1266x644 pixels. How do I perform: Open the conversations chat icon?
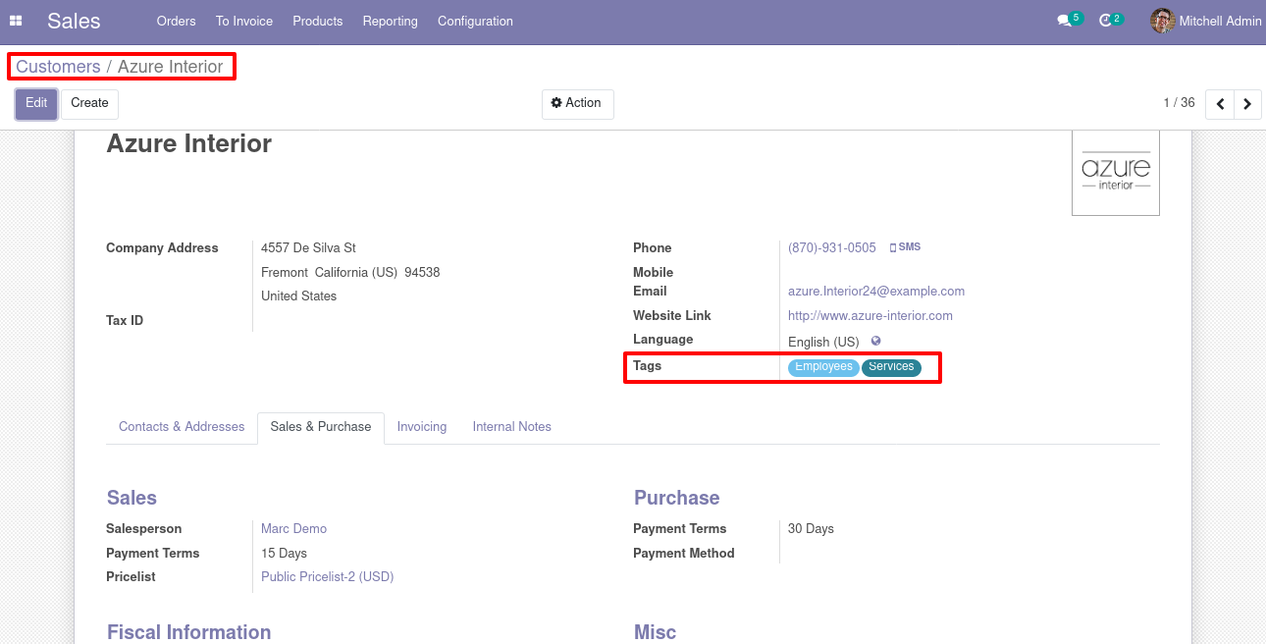1064,21
